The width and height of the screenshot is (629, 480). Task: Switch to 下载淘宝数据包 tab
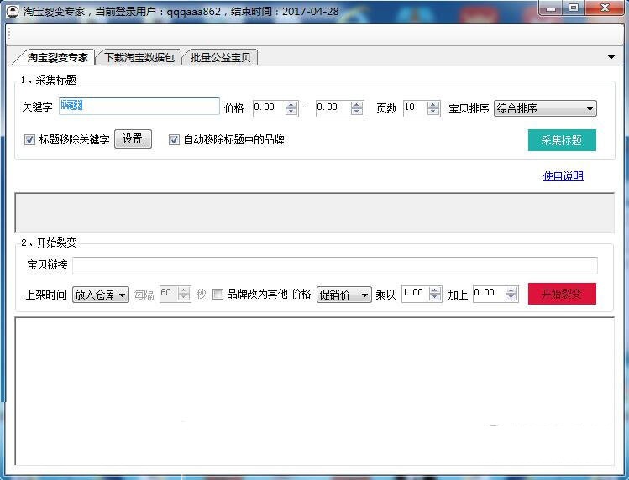pos(139,58)
